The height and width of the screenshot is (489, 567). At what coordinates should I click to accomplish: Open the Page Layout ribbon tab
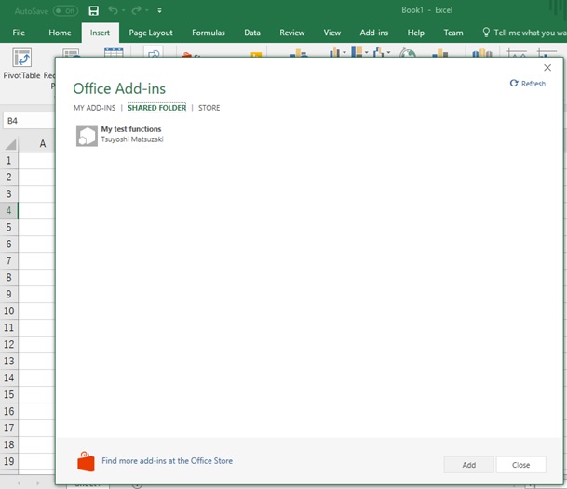151,33
